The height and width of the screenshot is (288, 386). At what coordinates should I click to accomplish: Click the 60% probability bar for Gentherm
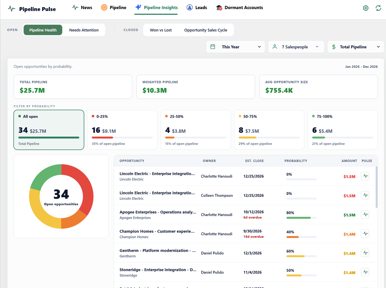[302, 256]
